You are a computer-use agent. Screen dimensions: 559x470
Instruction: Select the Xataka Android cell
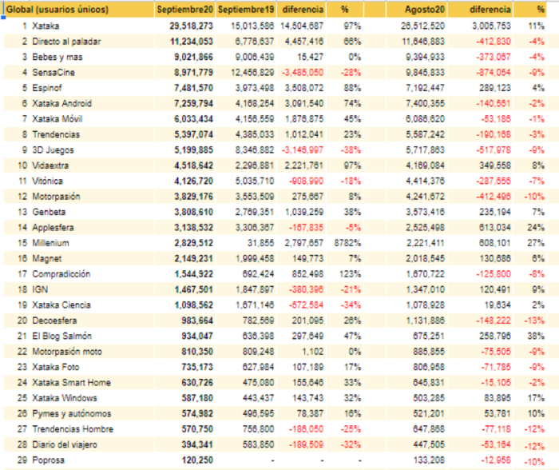pos(61,103)
